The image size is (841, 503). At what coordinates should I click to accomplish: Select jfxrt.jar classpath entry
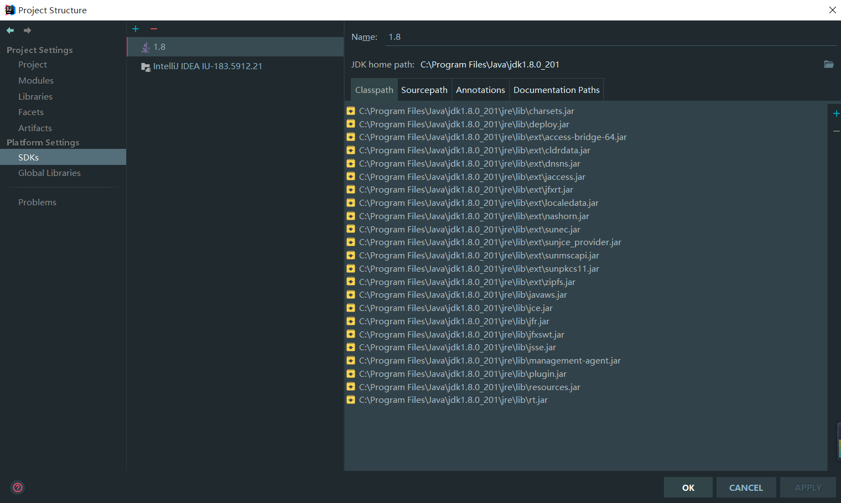coord(465,189)
